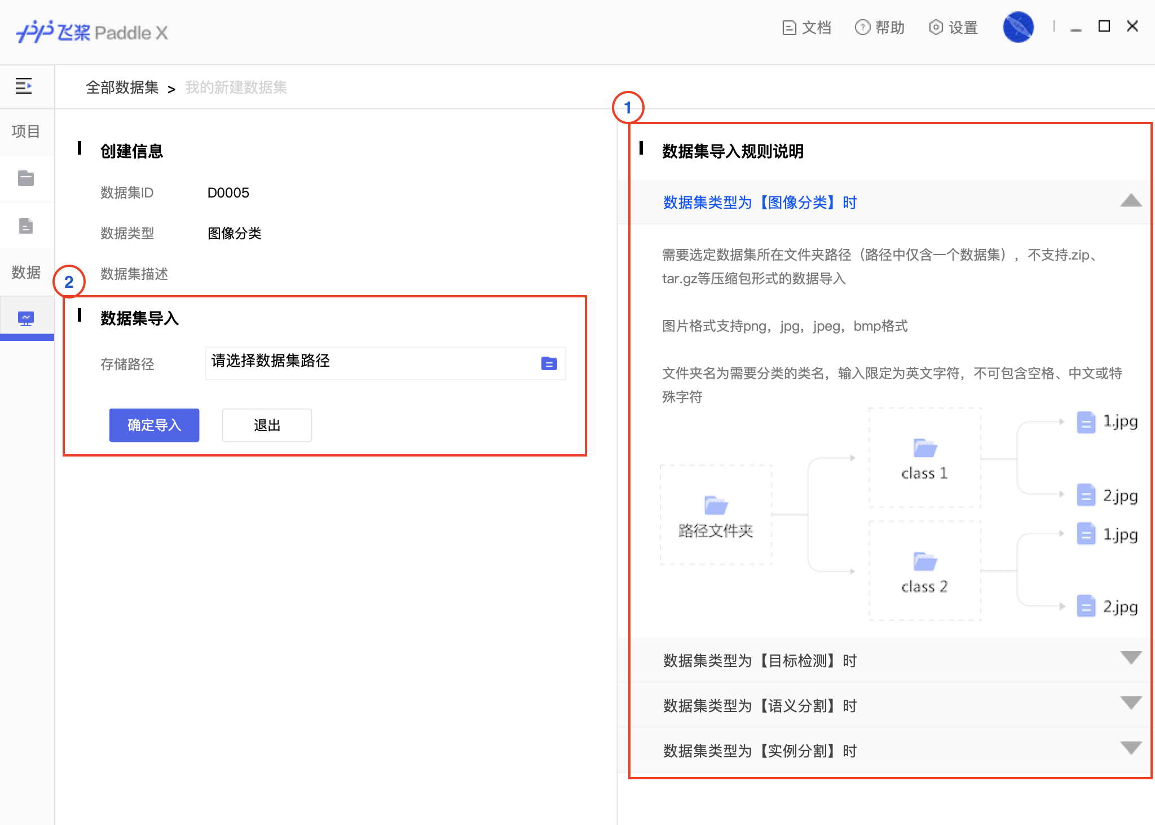Screen dimensions: 1155x825
Task: Select 项目 sidebar section label
Action: (x=26, y=131)
